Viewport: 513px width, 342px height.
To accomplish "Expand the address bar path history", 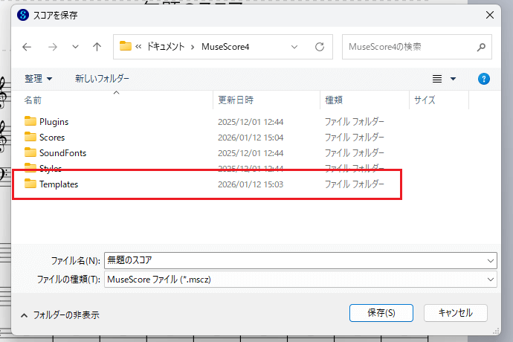I will [295, 47].
